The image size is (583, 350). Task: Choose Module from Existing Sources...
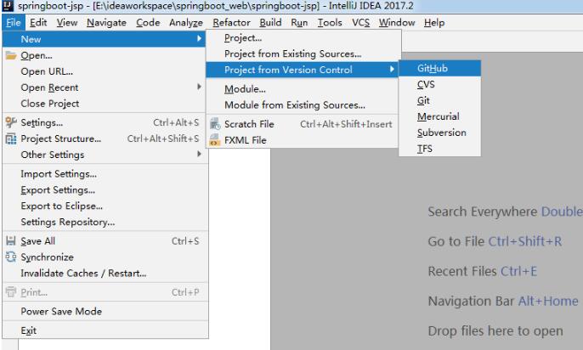(303, 105)
